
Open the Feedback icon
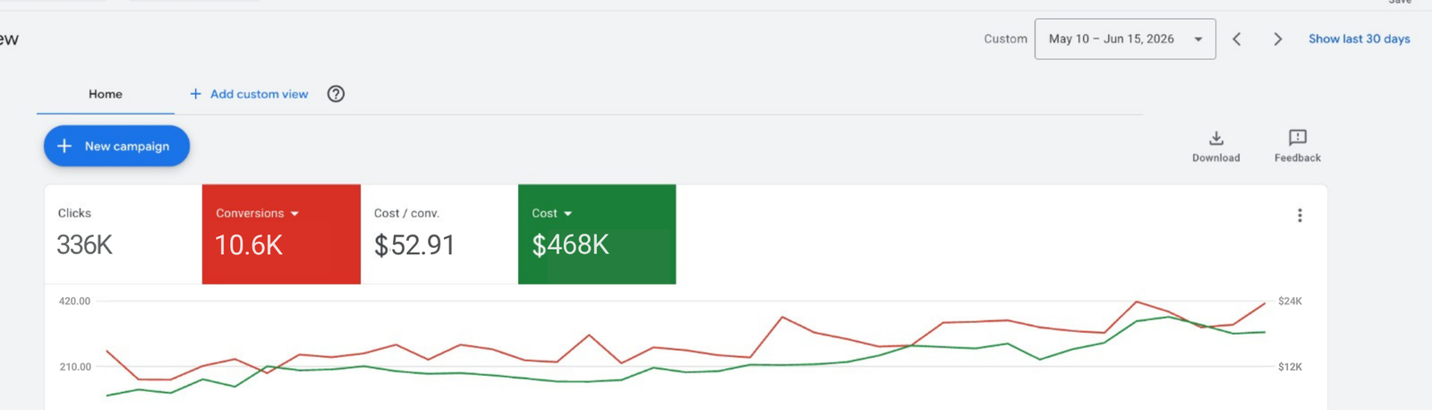pyautogui.click(x=1297, y=137)
